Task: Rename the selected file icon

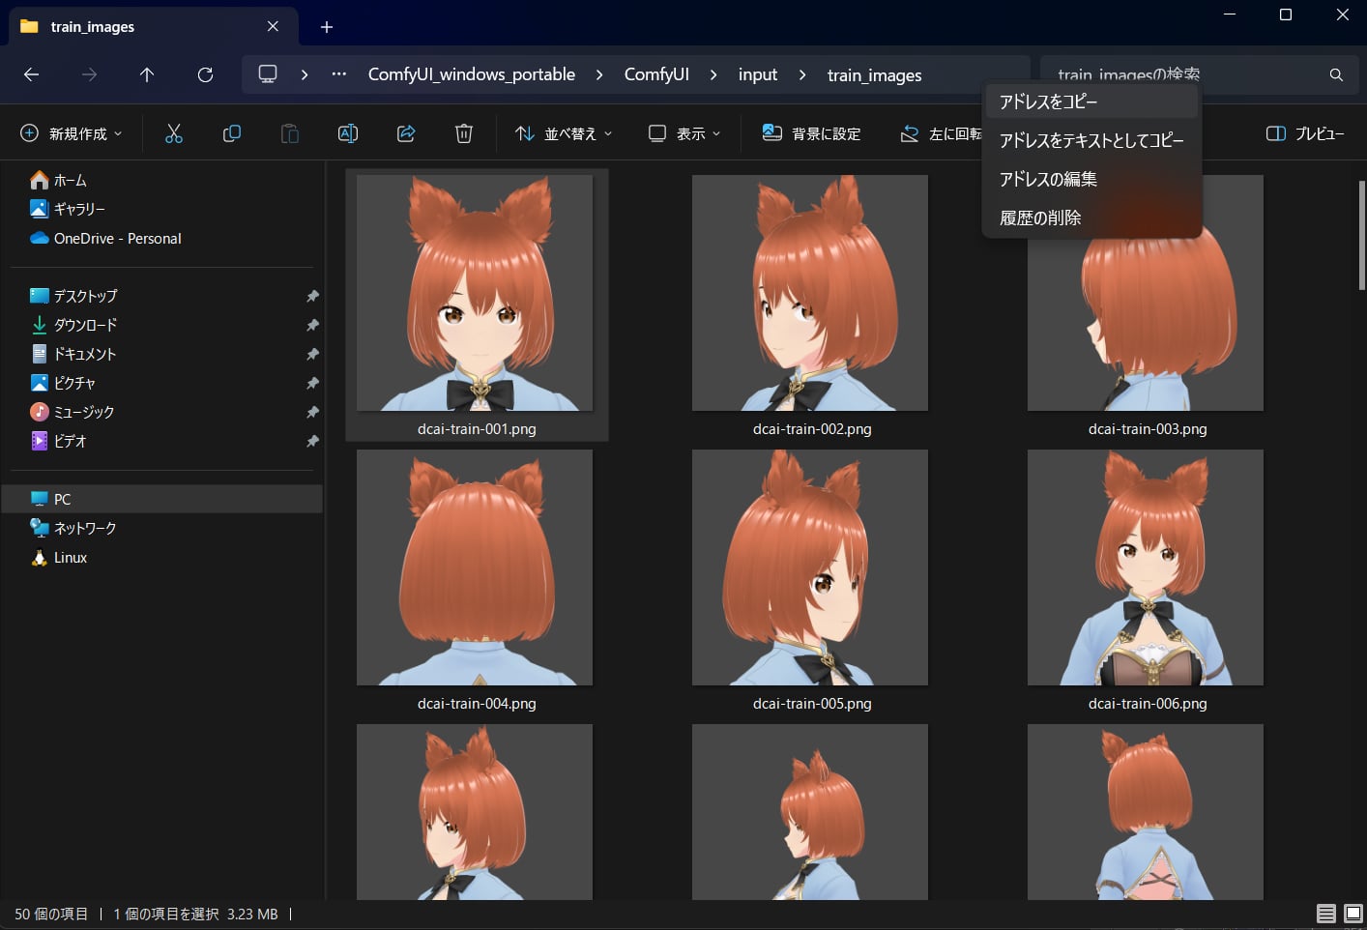Action: [x=348, y=133]
